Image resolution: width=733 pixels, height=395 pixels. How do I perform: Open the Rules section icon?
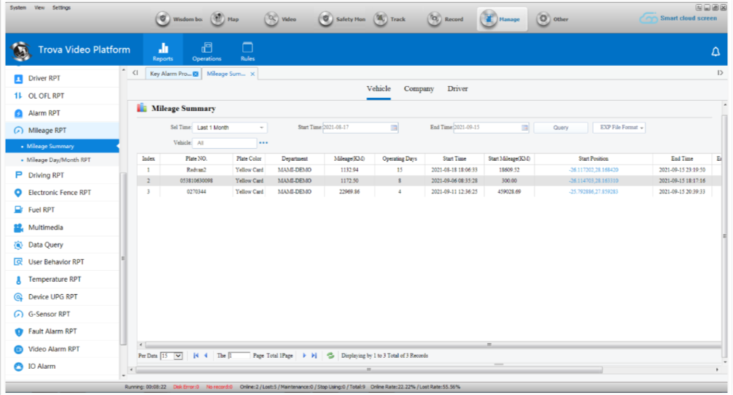pyautogui.click(x=247, y=50)
